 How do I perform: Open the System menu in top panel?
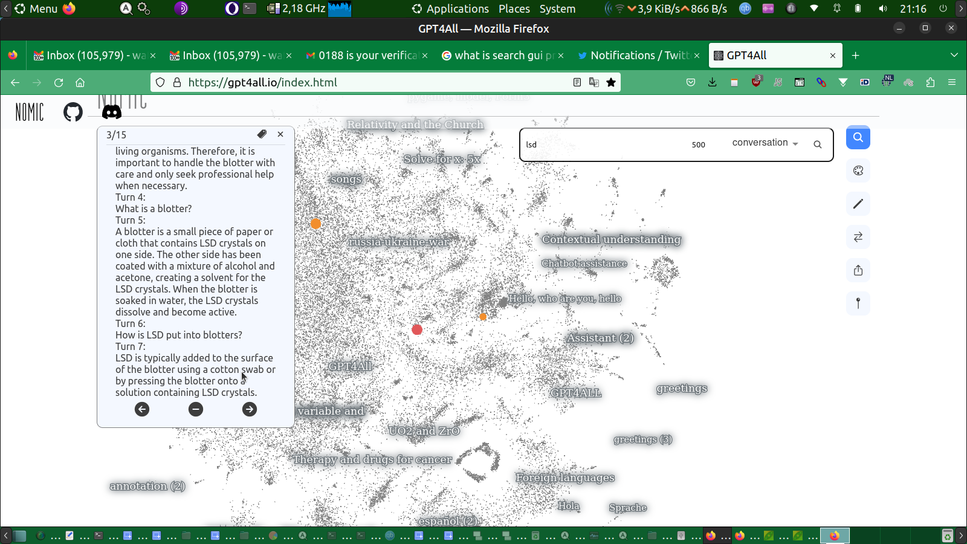click(557, 8)
